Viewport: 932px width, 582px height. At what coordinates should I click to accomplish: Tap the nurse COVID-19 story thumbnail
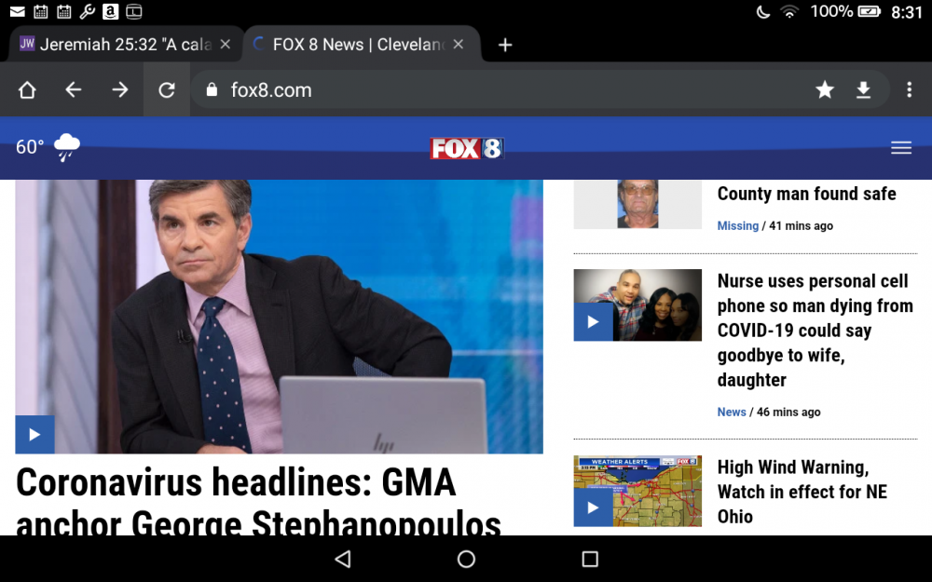click(637, 305)
